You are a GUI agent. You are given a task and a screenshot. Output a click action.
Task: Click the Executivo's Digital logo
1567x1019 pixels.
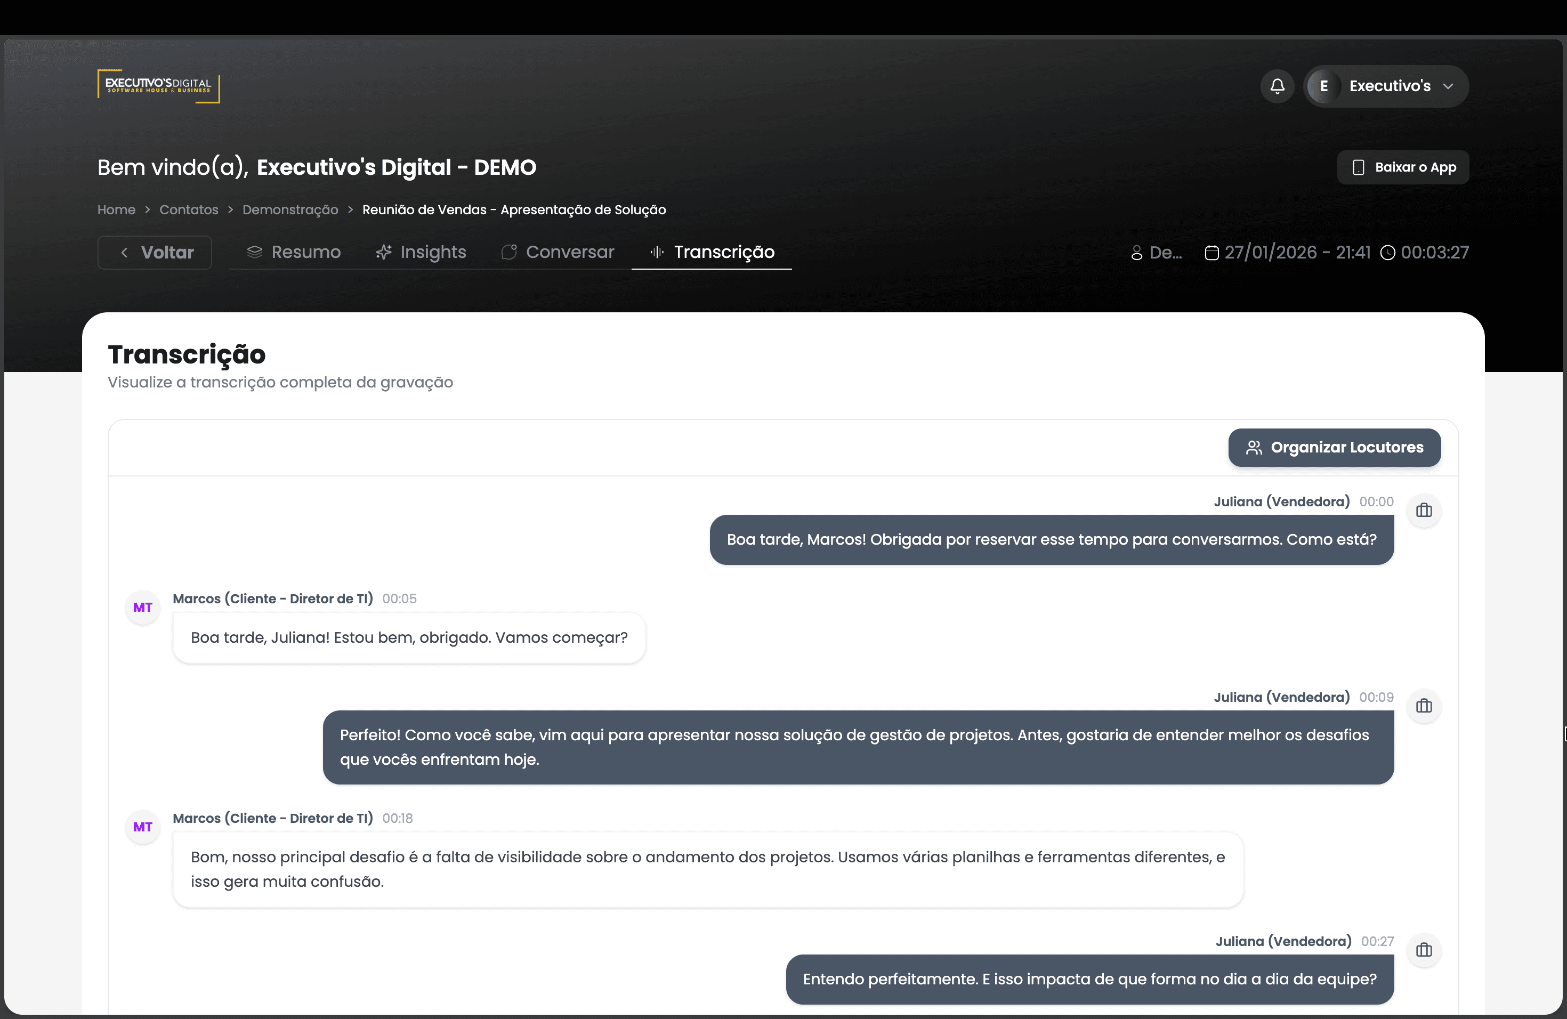pos(159,86)
